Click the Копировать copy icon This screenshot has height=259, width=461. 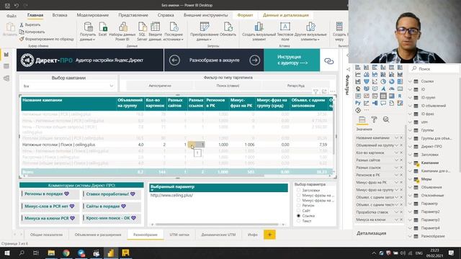(x=22, y=32)
